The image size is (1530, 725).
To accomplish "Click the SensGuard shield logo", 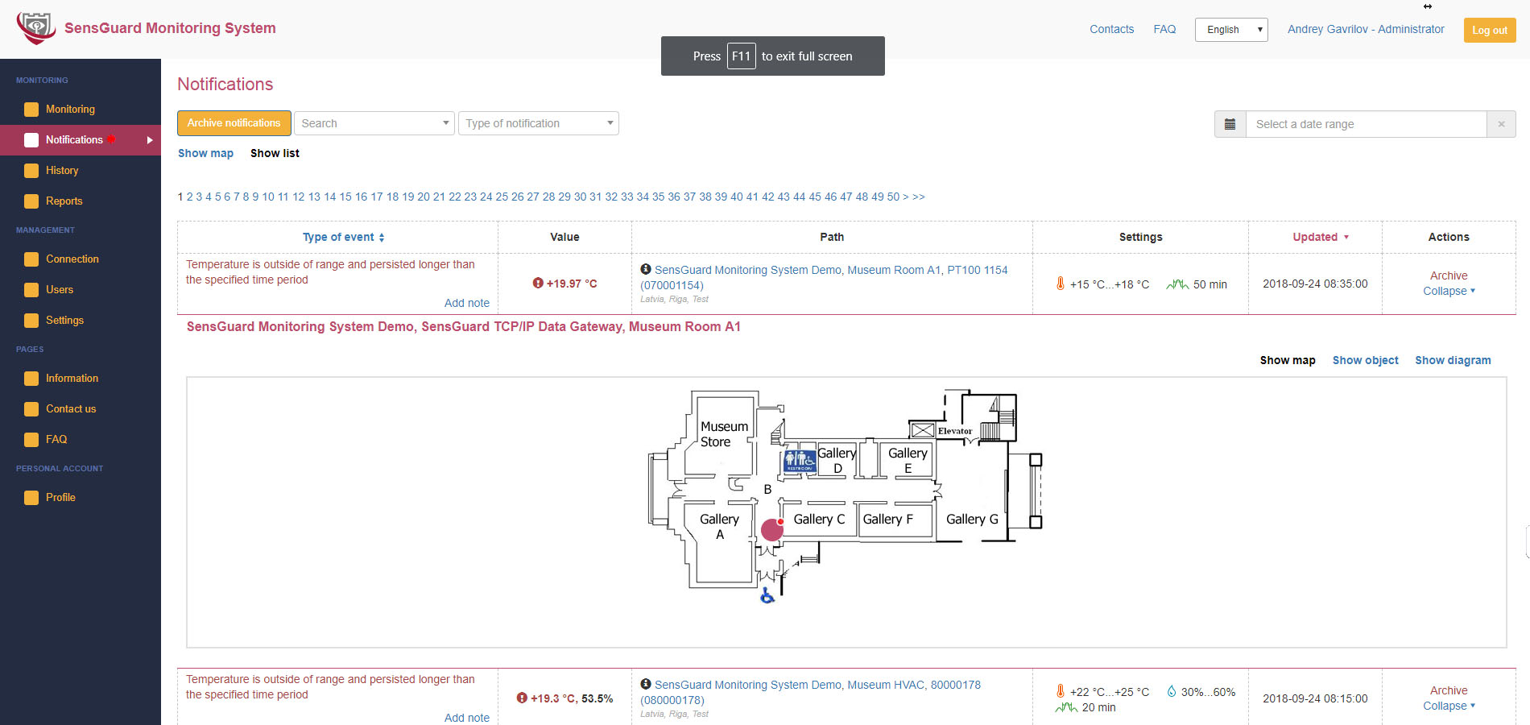I will [35, 27].
